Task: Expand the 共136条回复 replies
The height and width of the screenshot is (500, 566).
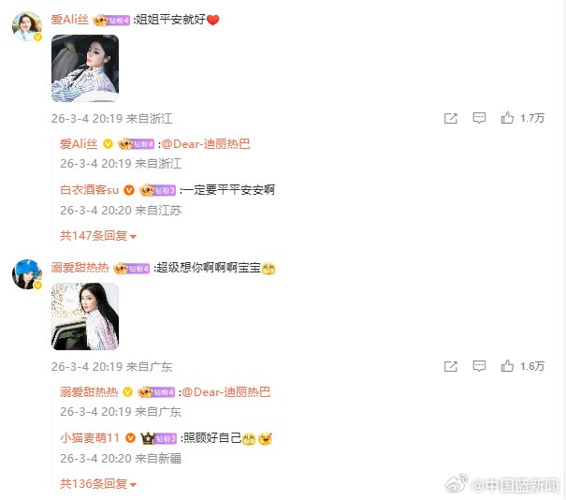Action: 98,483
